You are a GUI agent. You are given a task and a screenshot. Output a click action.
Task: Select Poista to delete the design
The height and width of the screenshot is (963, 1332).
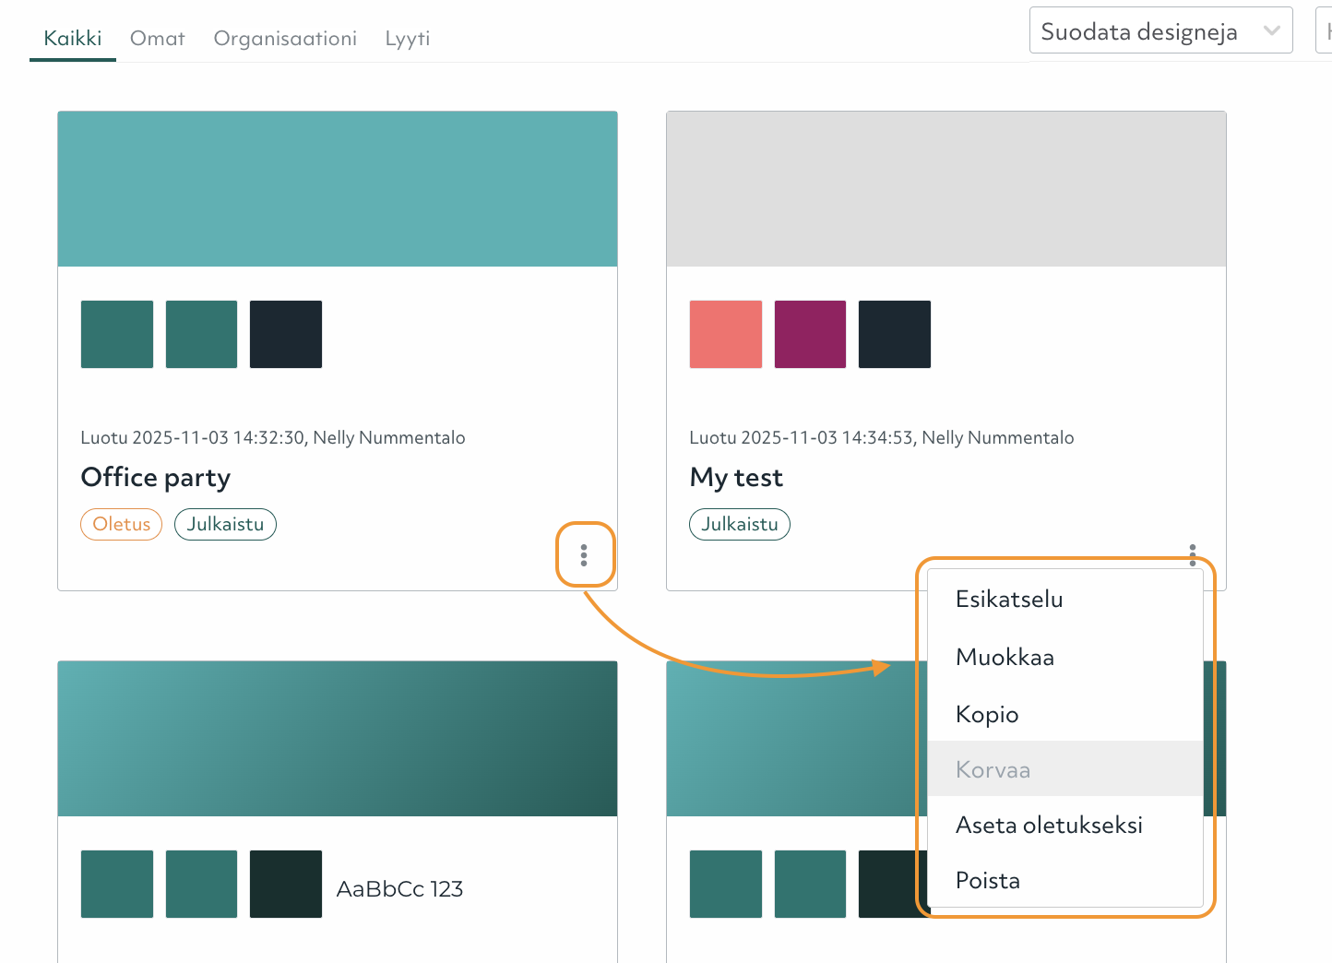pos(988,880)
